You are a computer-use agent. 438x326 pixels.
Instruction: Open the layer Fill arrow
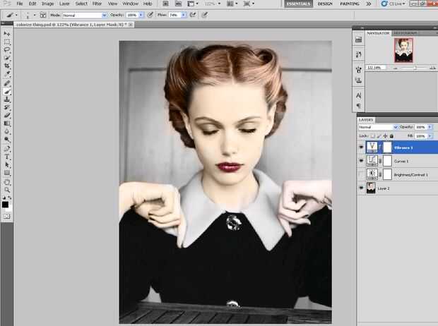430,136
